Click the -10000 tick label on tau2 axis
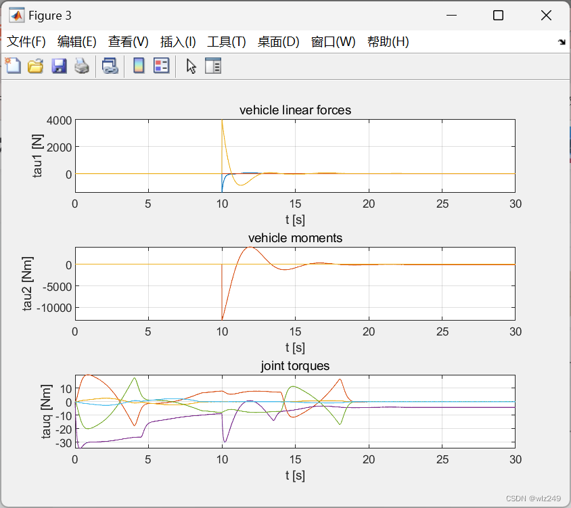The height and width of the screenshot is (508, 571). coord(54,308)
